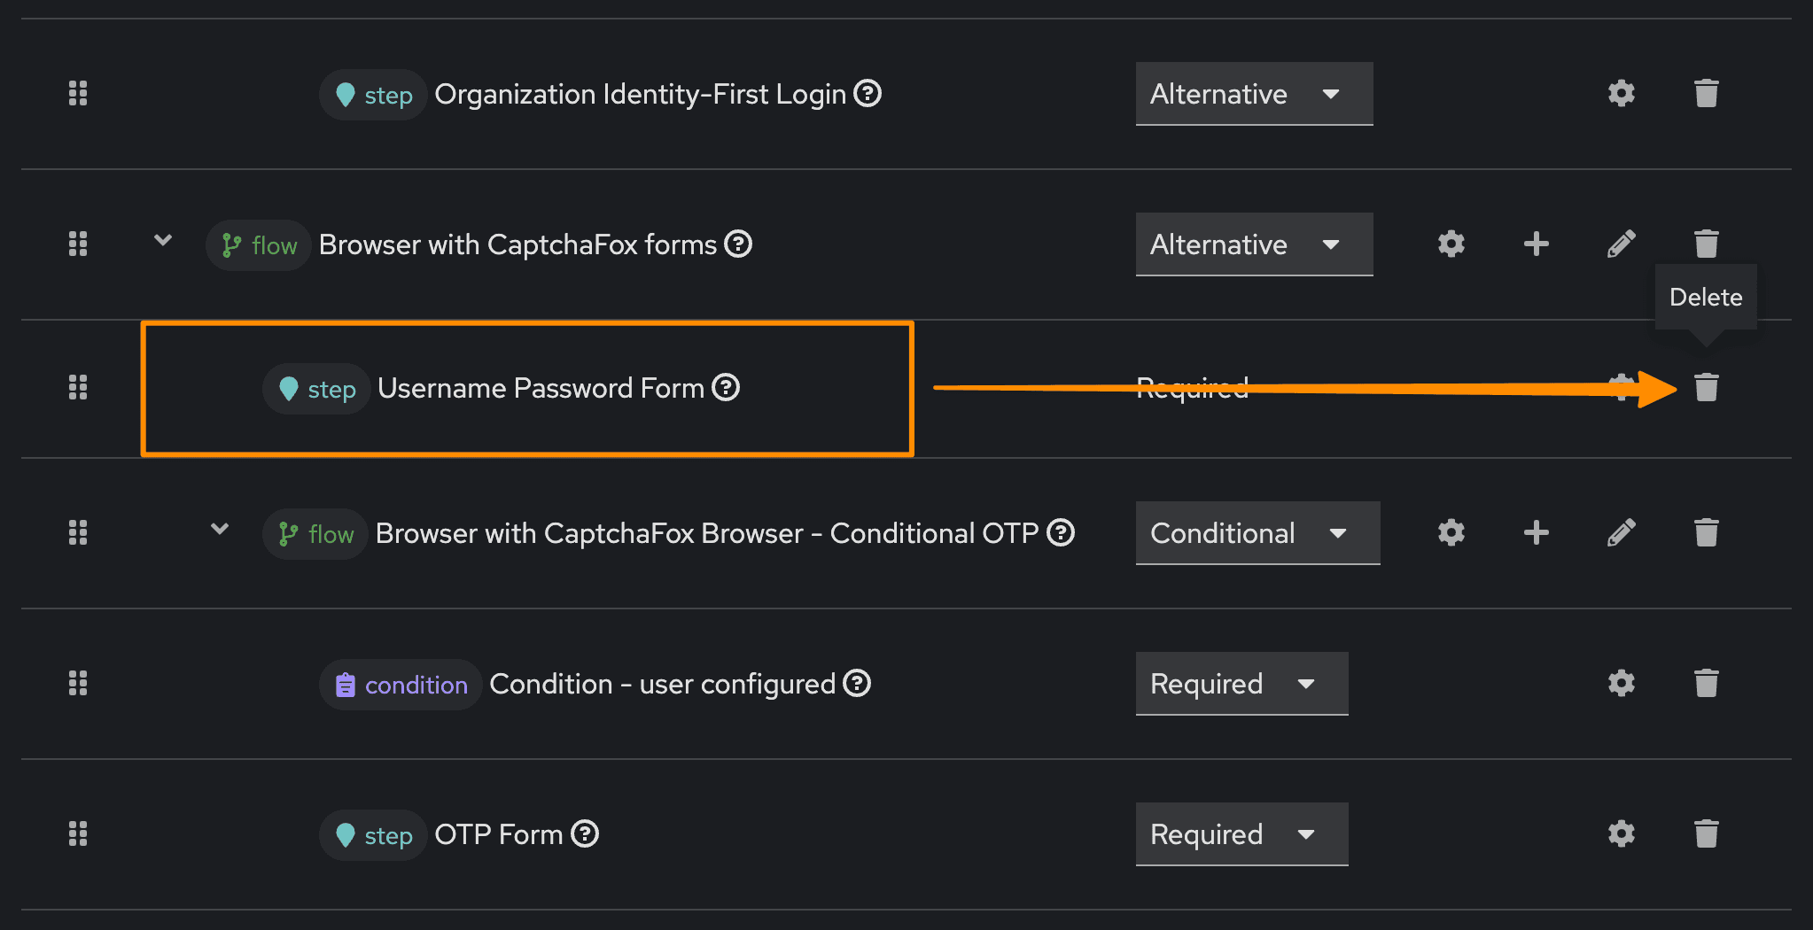
Task: Delete the Condition - user configured row
Action: pos(1706,683)
